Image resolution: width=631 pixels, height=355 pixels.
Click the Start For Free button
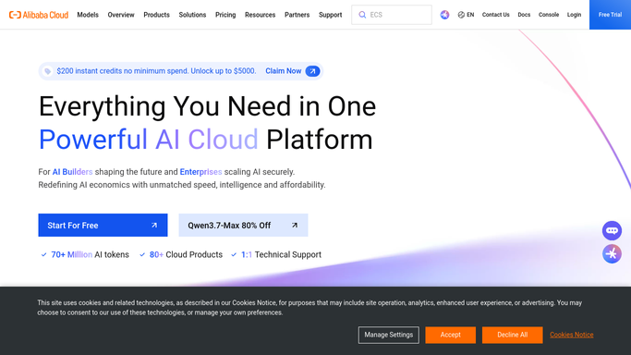(x=103, y=225)
